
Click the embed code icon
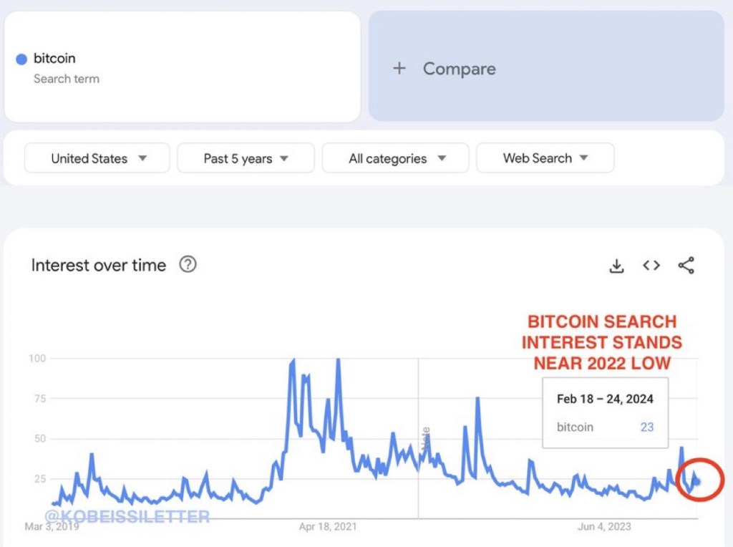tap(651, 266)
